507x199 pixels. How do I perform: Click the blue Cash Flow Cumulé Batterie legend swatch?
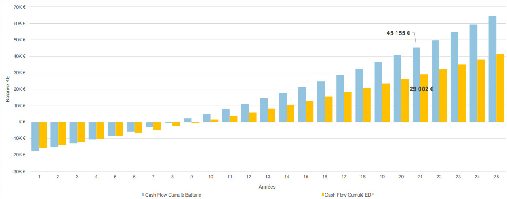pos(143,195)
